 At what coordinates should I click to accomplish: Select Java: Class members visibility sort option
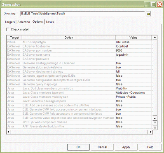tap(68, 97)
